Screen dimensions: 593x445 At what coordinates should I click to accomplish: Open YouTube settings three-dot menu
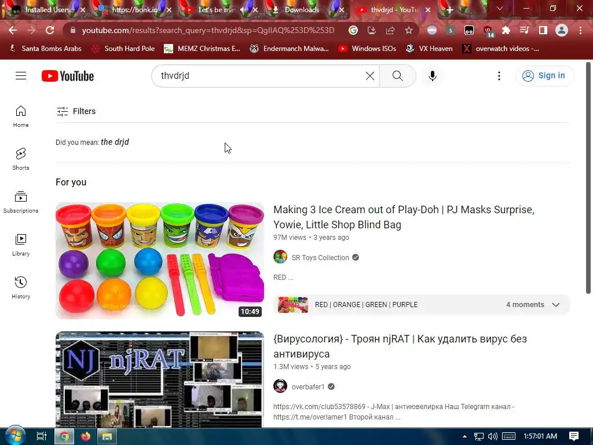click(499, 76)
